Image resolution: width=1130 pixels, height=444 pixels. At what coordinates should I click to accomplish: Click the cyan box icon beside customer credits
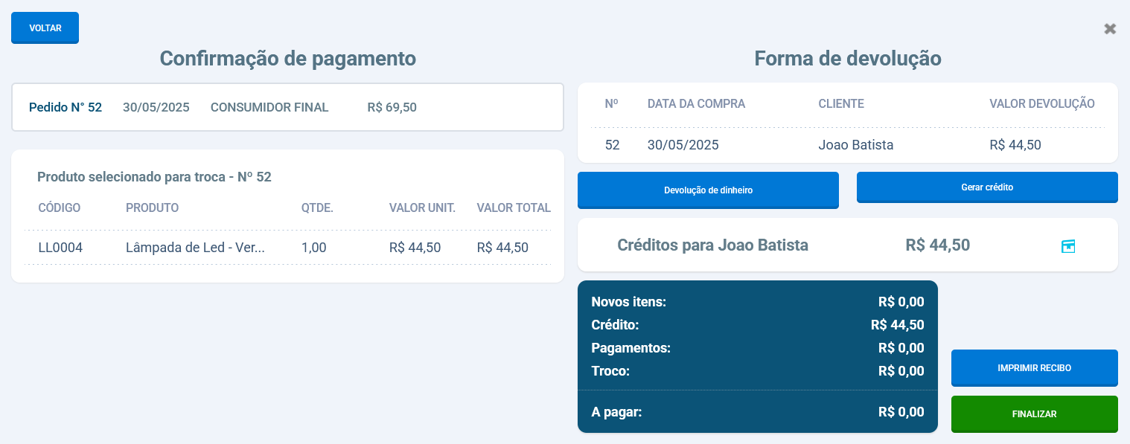coord(1068,246)
